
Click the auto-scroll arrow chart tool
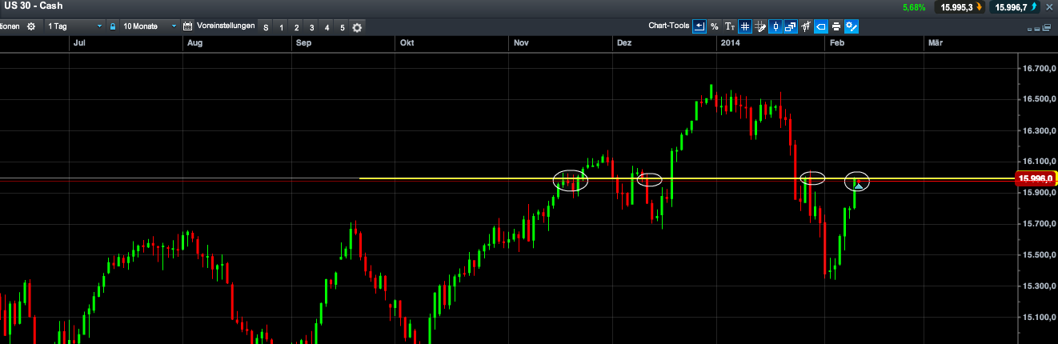coord(699,26)
